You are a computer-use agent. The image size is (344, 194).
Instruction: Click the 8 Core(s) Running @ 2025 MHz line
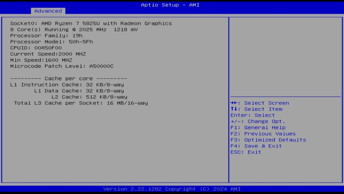click(x=74, y=29)
